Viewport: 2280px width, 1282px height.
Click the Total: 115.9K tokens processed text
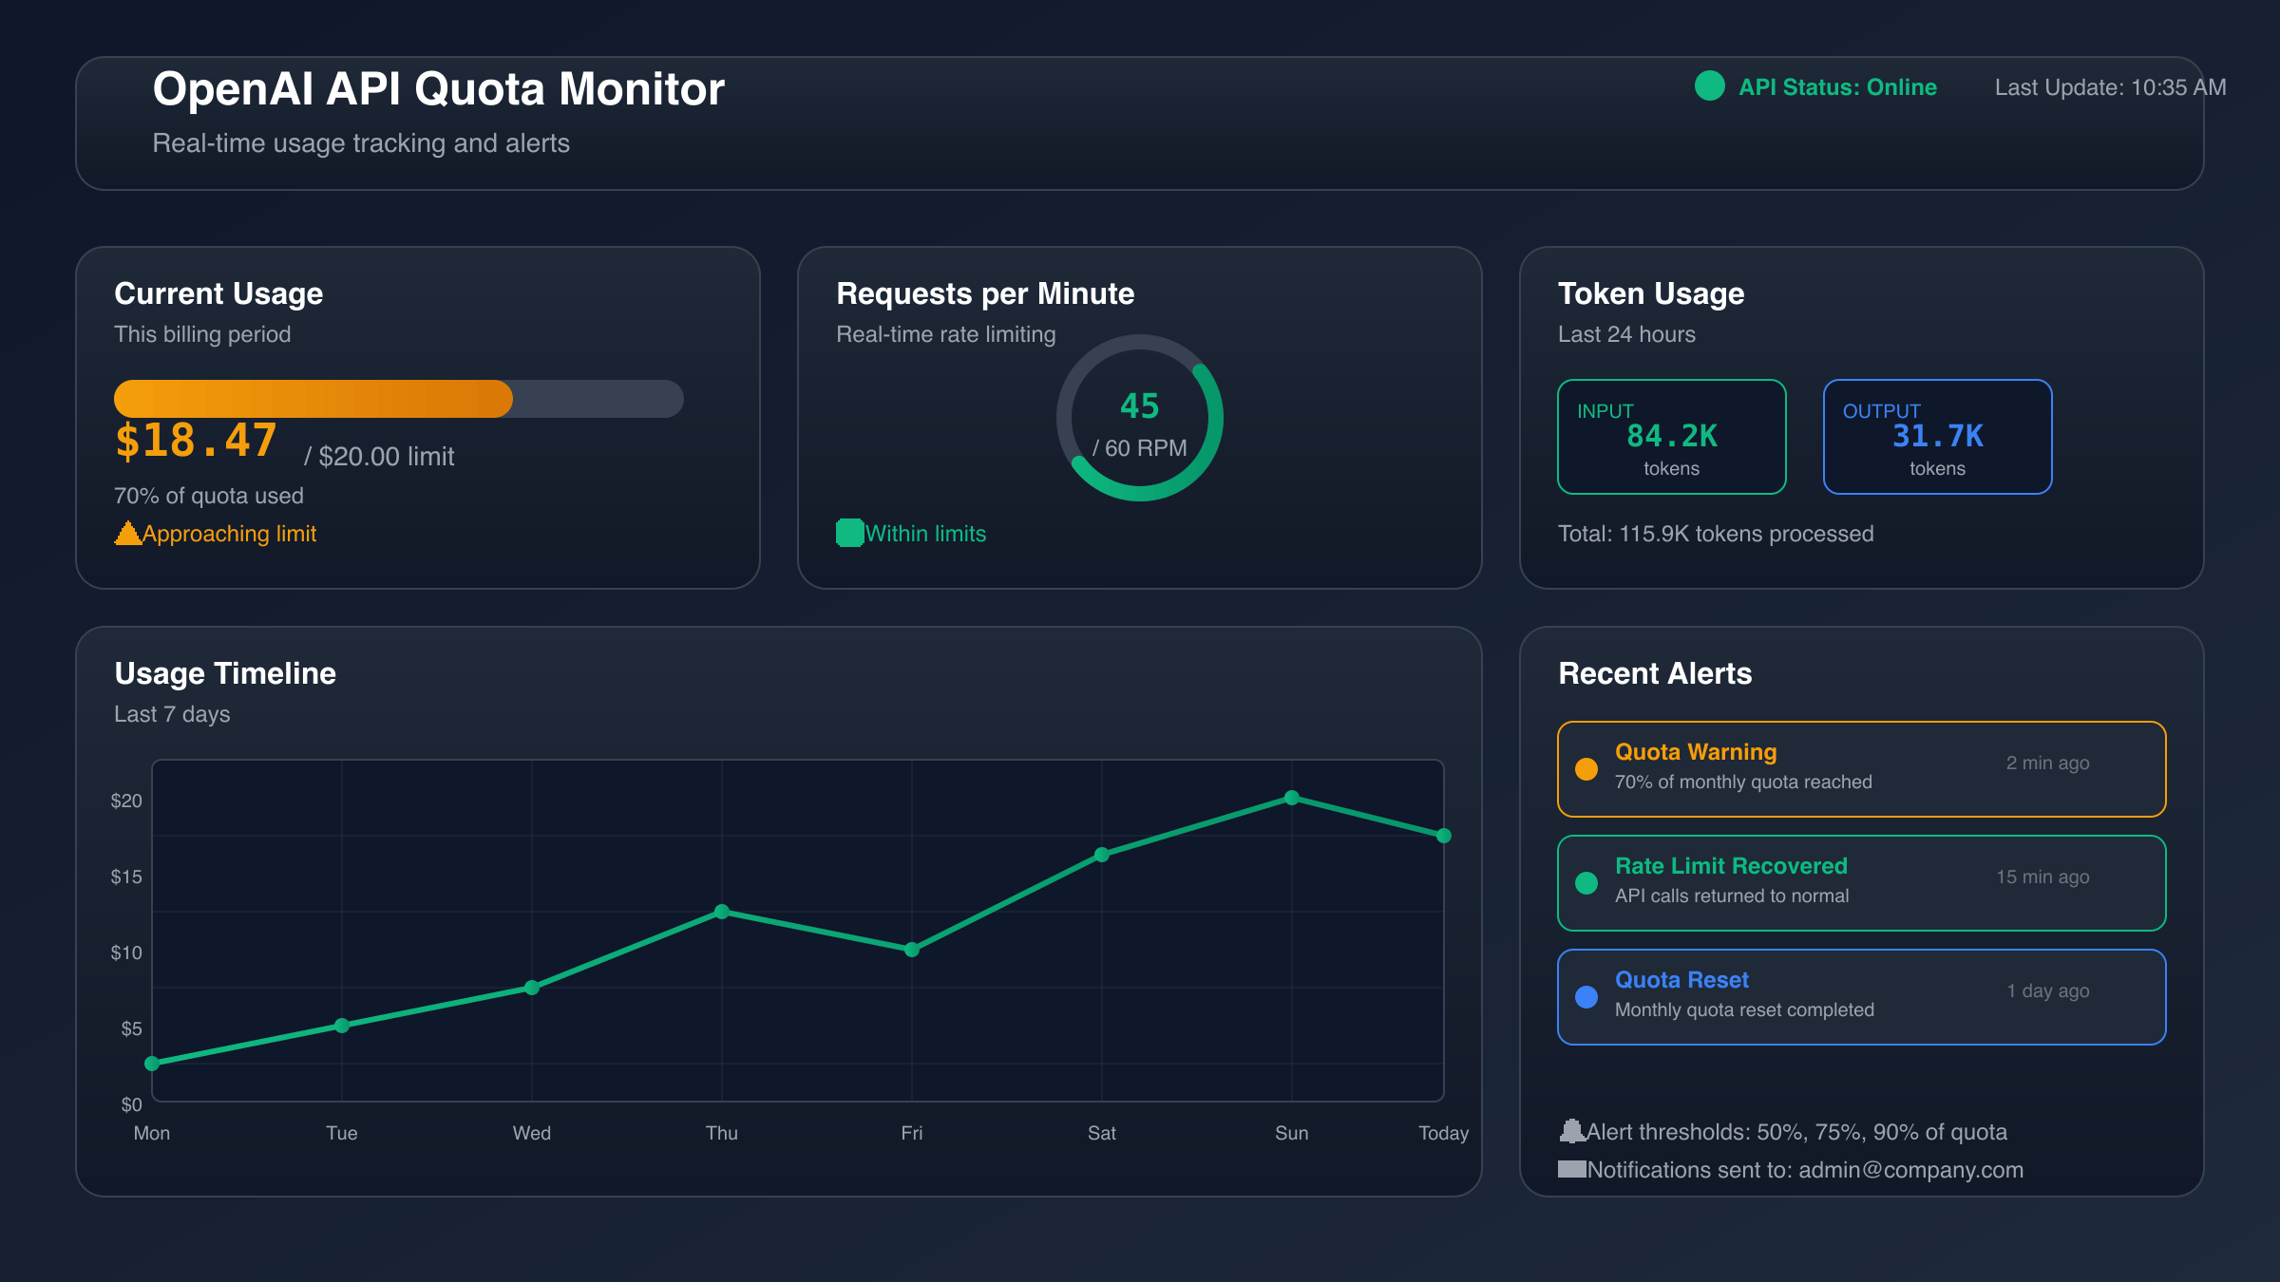point(1716,534)
